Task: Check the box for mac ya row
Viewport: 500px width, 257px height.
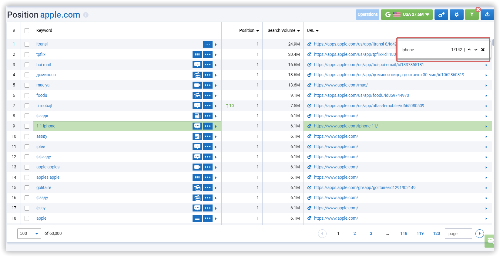Action: coord(27,85)
